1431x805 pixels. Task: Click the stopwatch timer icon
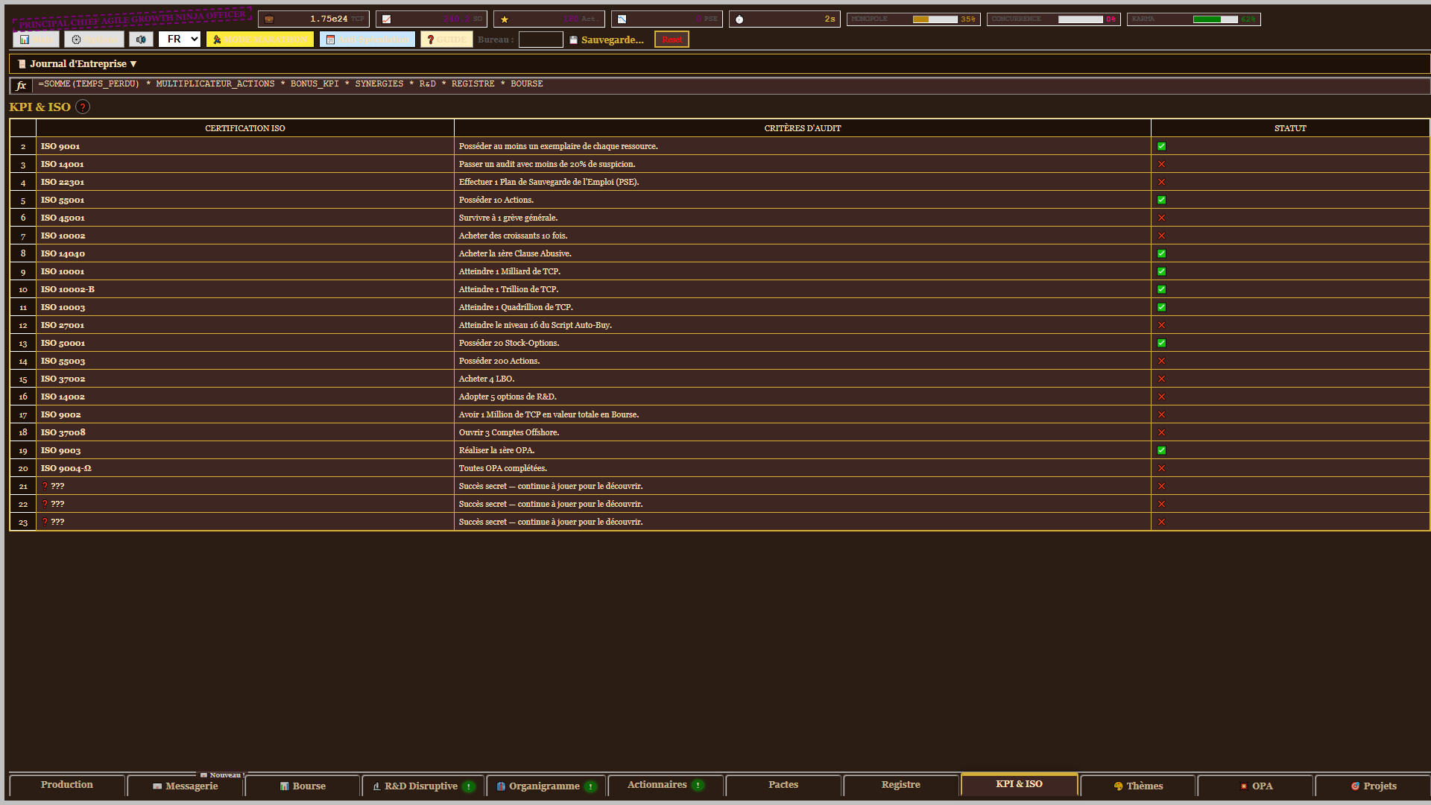click(x=739, y=19)
